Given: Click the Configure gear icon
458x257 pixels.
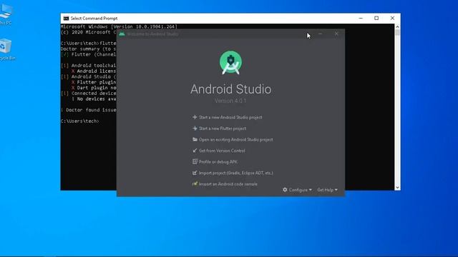Looking at the screenshot, I should [285, 190].
